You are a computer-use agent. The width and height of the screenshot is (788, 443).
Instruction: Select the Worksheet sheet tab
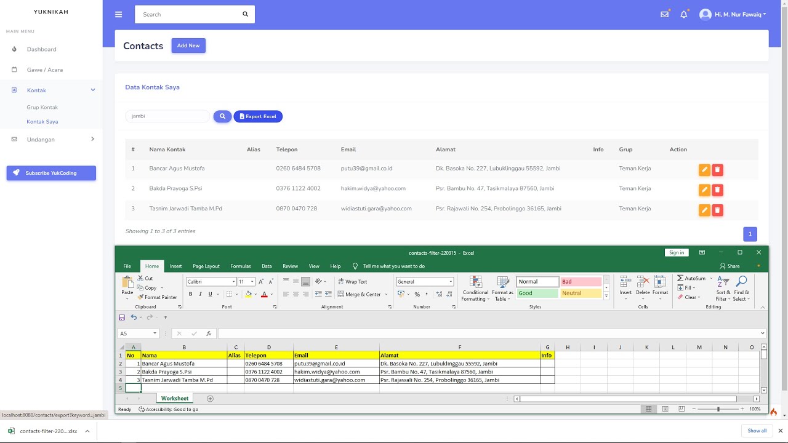click(x=175, y=399)
